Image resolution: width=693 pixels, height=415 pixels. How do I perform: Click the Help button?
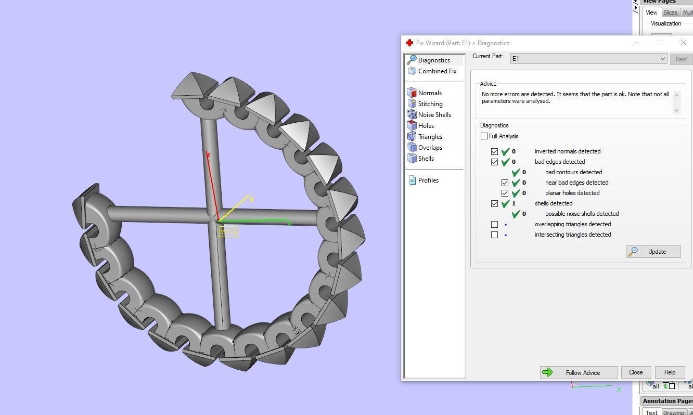[x=670, y=372]
